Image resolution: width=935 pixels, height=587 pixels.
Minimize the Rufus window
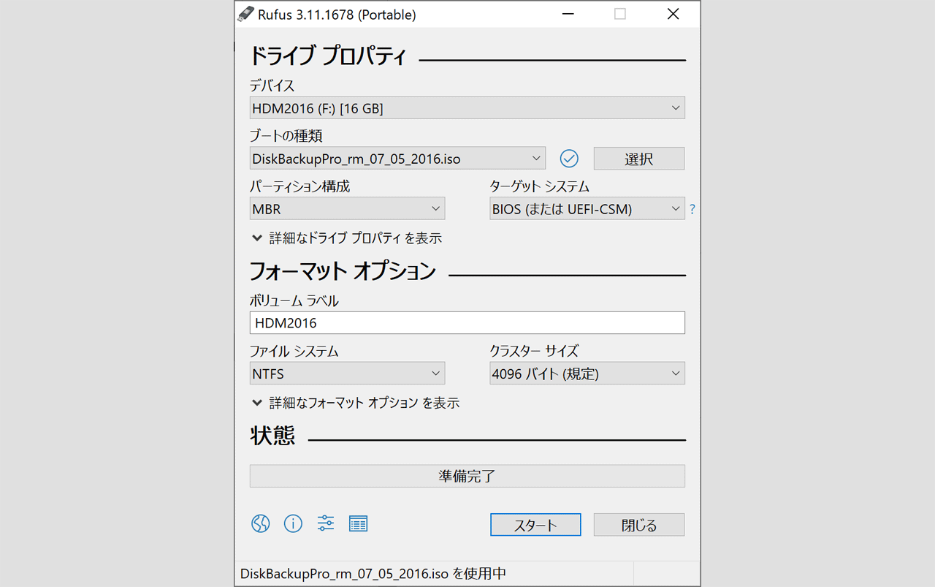coord(568,14)
